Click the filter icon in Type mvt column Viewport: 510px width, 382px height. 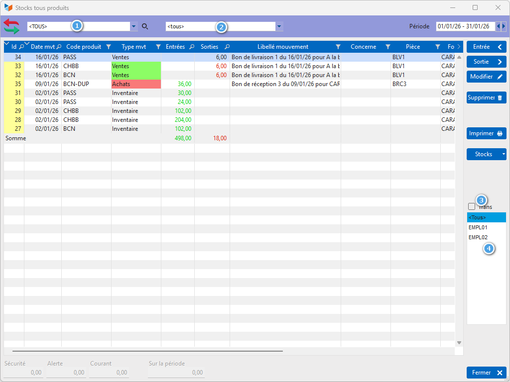pyautogui.click(x=158, y=47)
